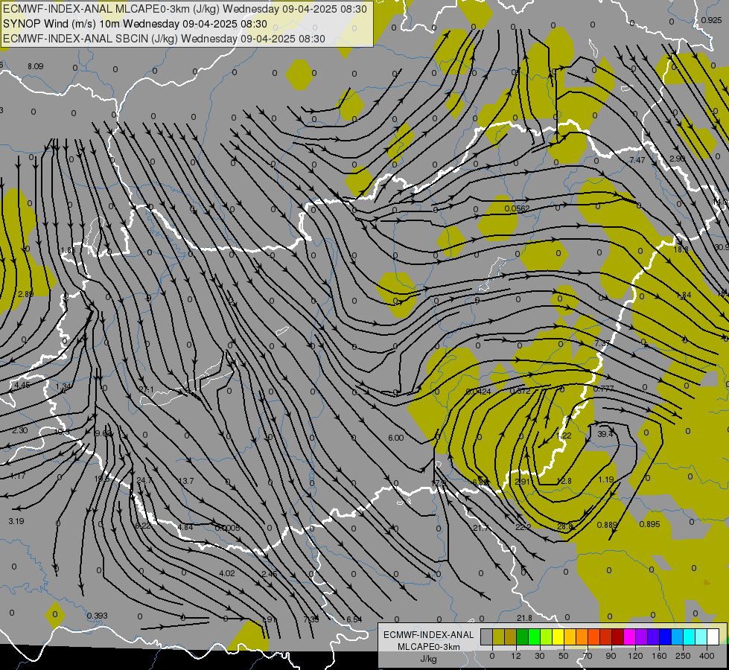The width and height of the screenshot is (729, 670).
Task: Click legend tick label '160'
Action: 659,656
